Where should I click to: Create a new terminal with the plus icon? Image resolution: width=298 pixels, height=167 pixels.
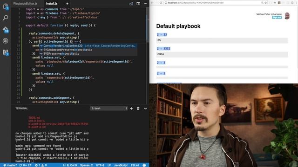[131, 108]
